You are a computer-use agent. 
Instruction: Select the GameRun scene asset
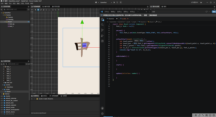coord(10,87)
